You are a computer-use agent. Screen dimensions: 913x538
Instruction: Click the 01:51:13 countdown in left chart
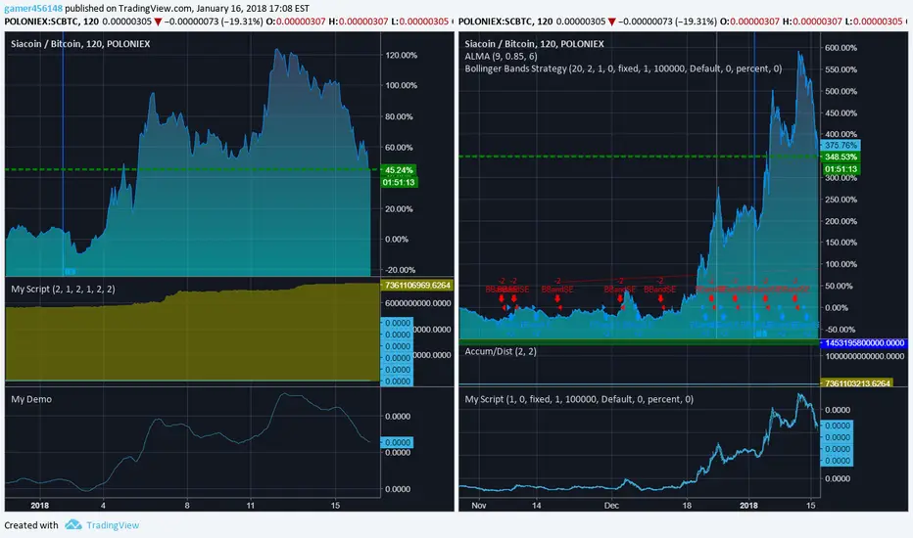399,183
